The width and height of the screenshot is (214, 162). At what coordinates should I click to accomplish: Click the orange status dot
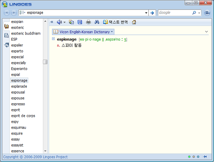tap(194, 156)
